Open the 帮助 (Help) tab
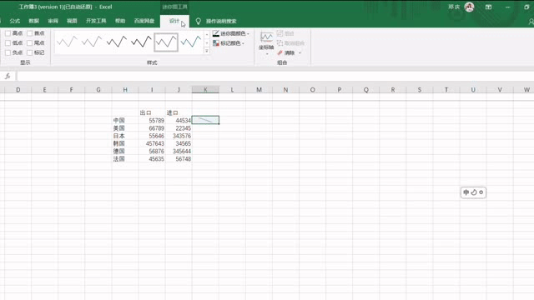Image resolution: width=534 pixels, height=300 pixels. 120,21
